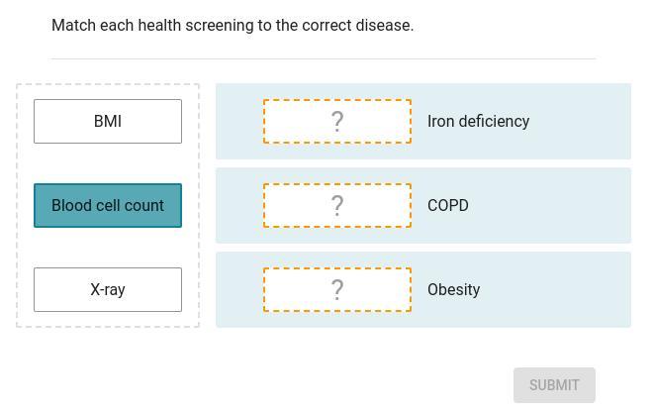
Task: Click the divider line below the instructions
Action: click(x=324, y=58)
